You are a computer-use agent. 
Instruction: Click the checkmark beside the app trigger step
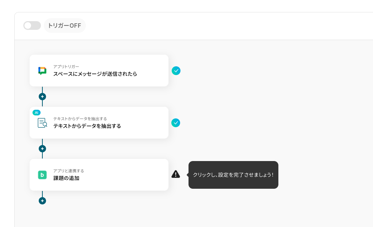point(176,71)
